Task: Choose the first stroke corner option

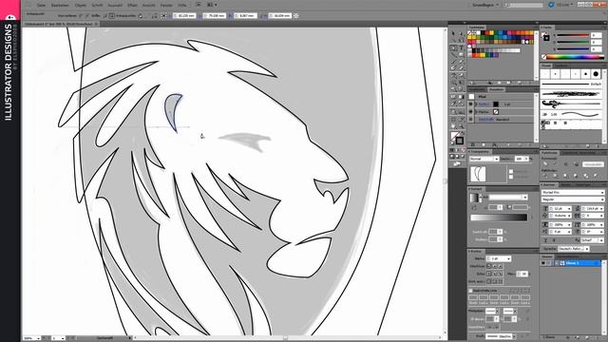Action: pyautogui.click(x=489, y=274)
